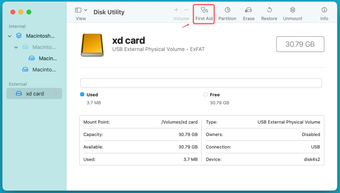Select the innermost Macin... snapshot volume

[48, 58]
